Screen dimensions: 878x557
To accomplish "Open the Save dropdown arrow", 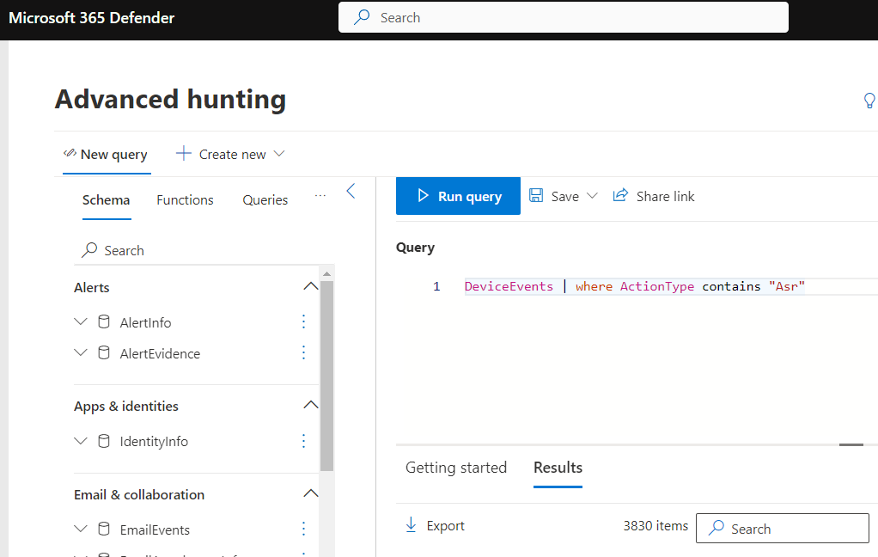I will pos(593,196).
